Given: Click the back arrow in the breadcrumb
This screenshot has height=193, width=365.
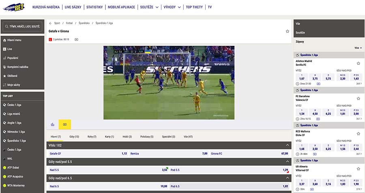Looking at the screenshot, I should pyautogui.click(x=50, y=23).
